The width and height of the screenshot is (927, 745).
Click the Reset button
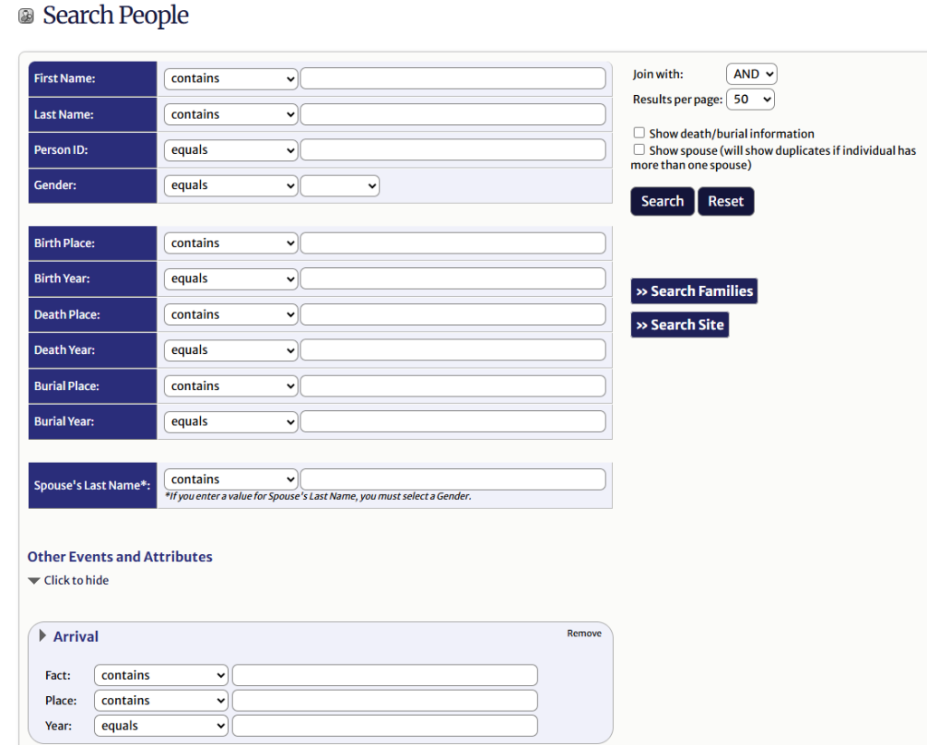coord(725,201)
